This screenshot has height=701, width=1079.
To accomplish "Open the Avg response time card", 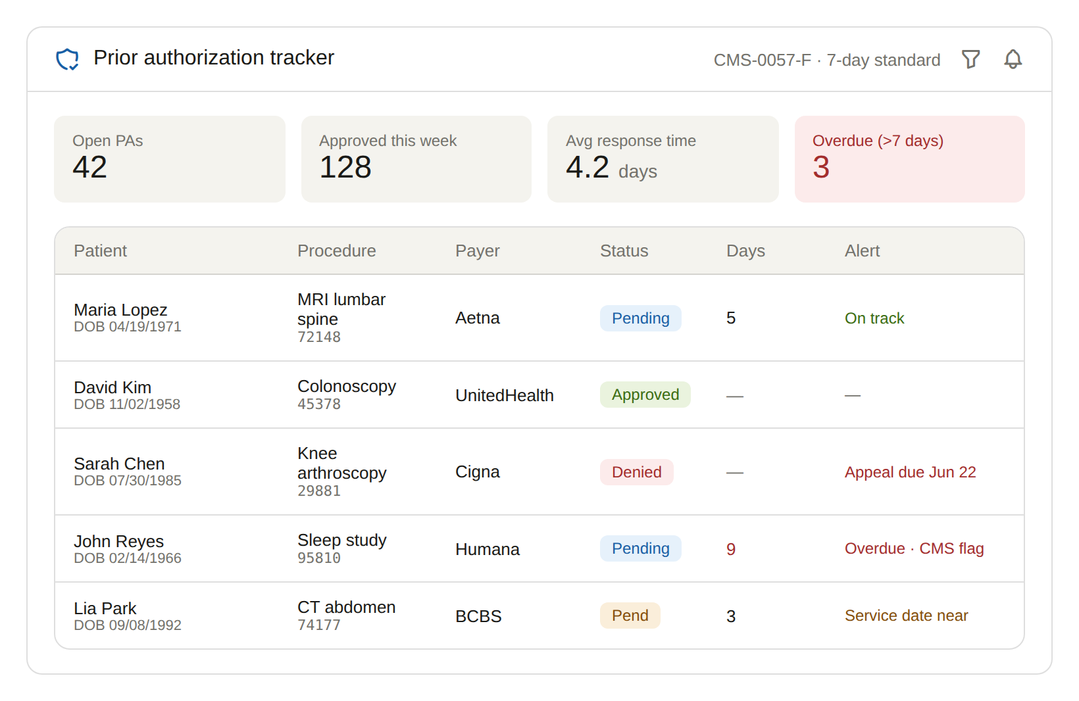I will (663, 159).
